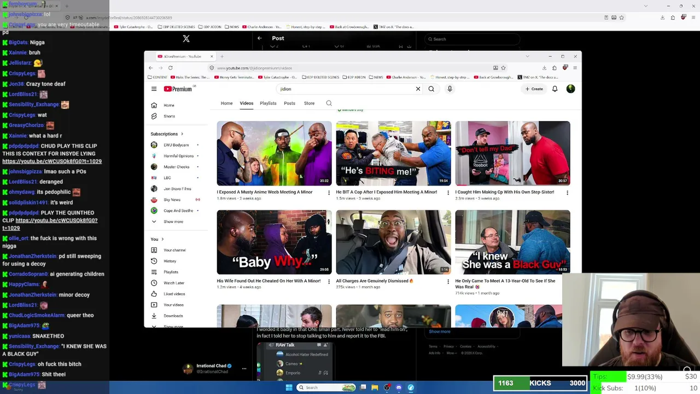Screen dimensions: 700x394
Task: Select the channel Videos tab
Action: click(246, 103)
